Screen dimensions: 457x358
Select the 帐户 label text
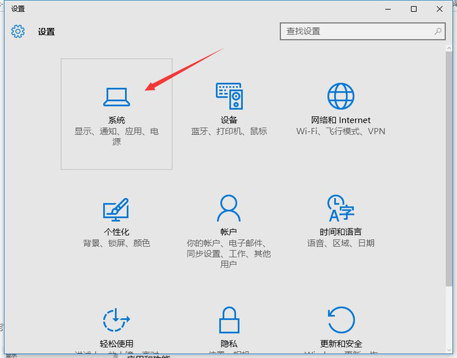229,232
